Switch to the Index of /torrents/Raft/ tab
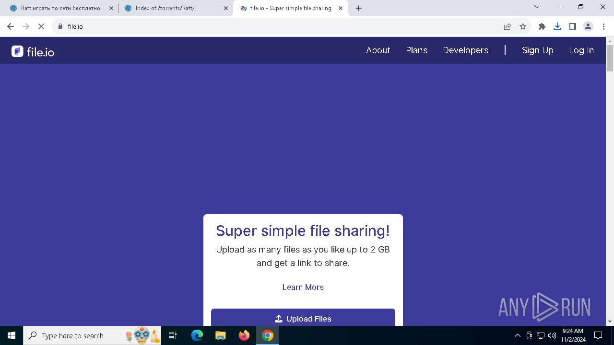Screen dimensions: 614x345 [175, 8]
